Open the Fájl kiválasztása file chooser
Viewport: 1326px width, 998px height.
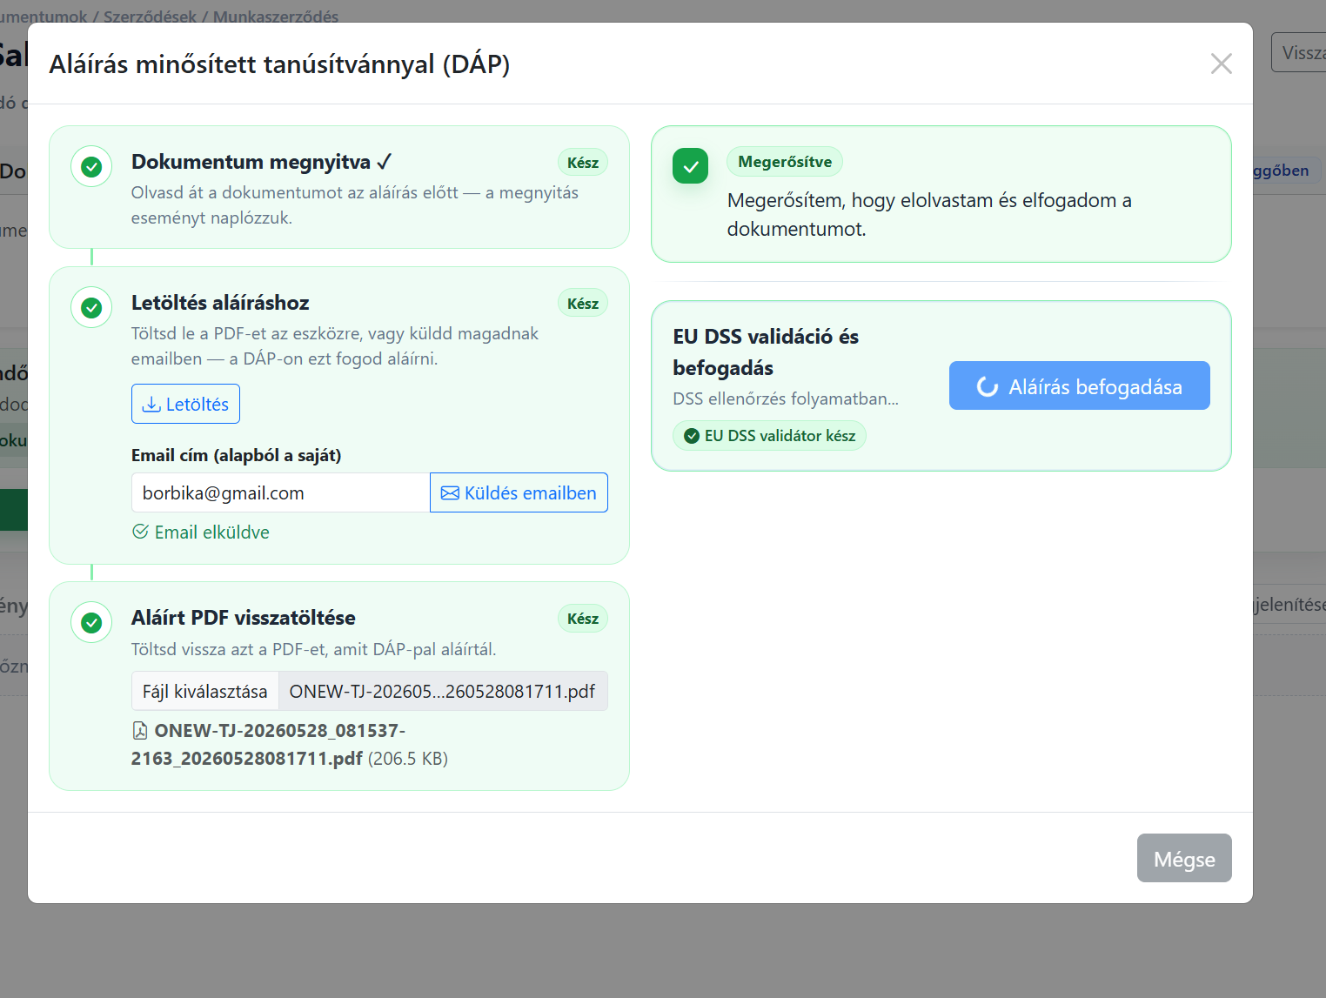(205, 691)
